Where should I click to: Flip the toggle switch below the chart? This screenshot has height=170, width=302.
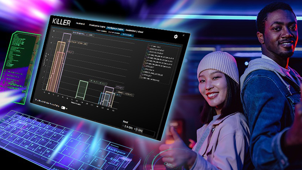pyautogui.click(x=64, y=108)
